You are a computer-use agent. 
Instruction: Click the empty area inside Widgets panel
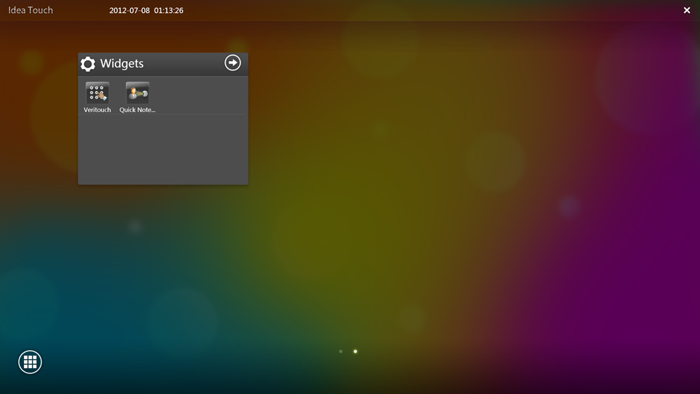[163, 150]
